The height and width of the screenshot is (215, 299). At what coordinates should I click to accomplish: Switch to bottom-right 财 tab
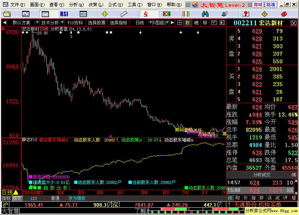237,198
